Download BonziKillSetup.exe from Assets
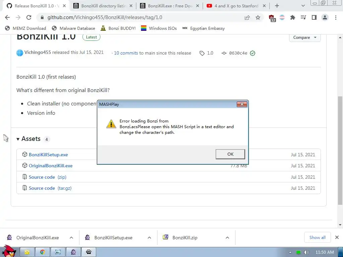Viewport: 343px width, 257px height. click(x=48, y=155)
